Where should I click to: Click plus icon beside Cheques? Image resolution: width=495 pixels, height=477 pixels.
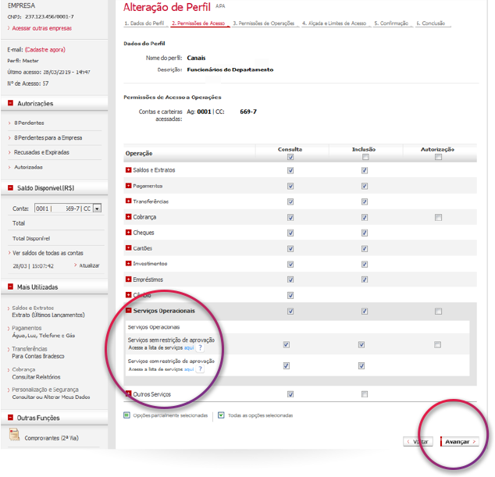pos(129,233)
